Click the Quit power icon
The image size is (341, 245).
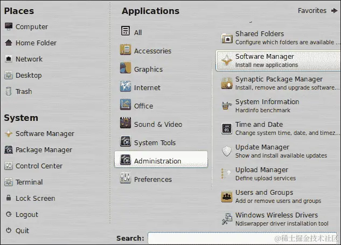tap(9, 230)
